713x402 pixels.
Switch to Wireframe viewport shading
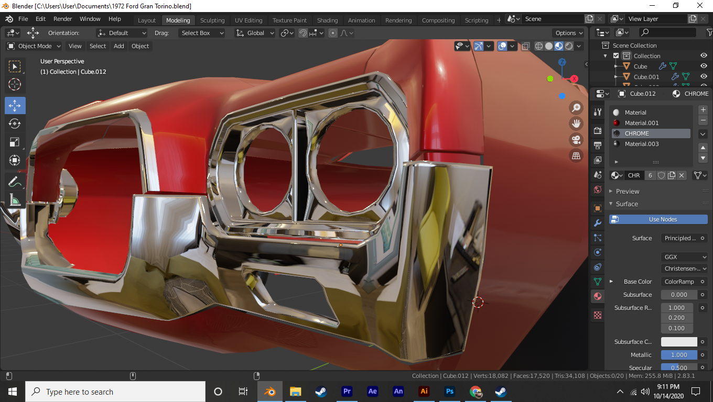click(539, 46)
